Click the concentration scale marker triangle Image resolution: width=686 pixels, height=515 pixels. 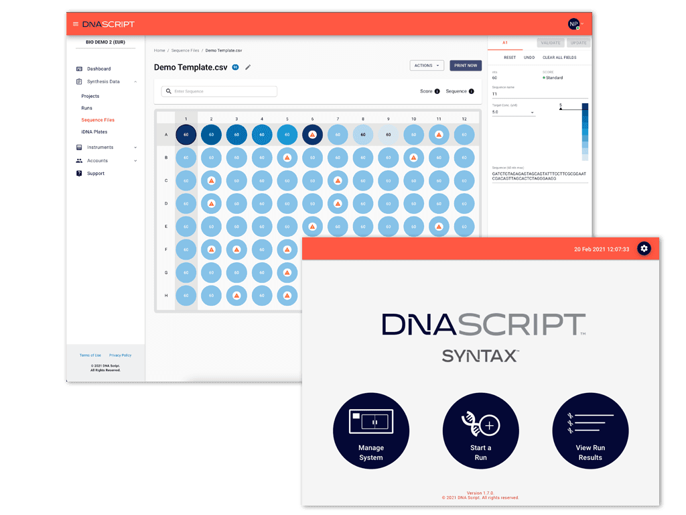pyautogui.click(x=561, y=108)
